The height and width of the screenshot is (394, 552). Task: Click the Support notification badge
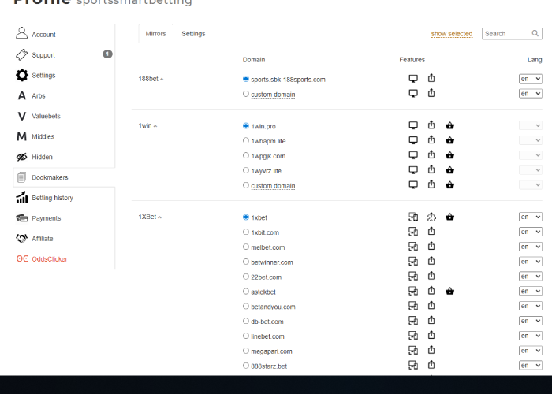pos(107,54)
